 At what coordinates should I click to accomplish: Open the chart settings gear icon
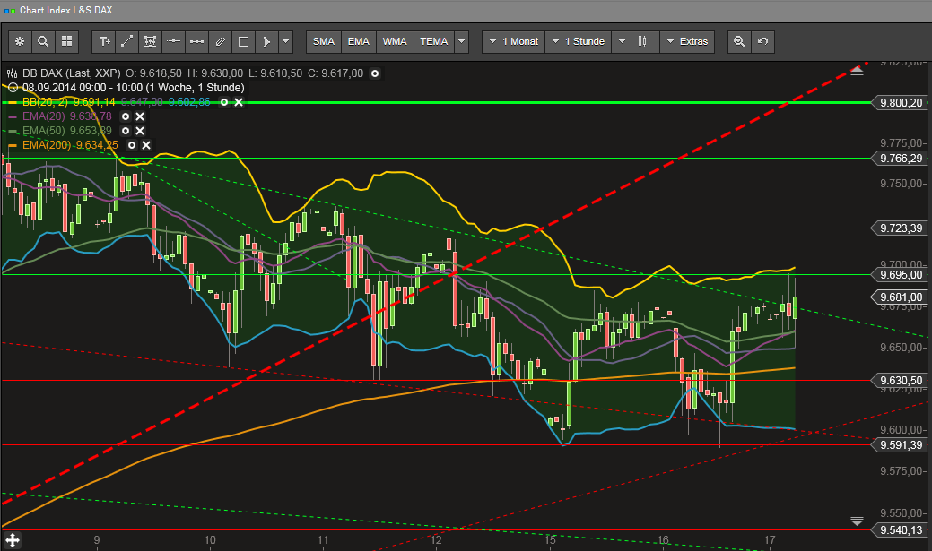[20, 41]
